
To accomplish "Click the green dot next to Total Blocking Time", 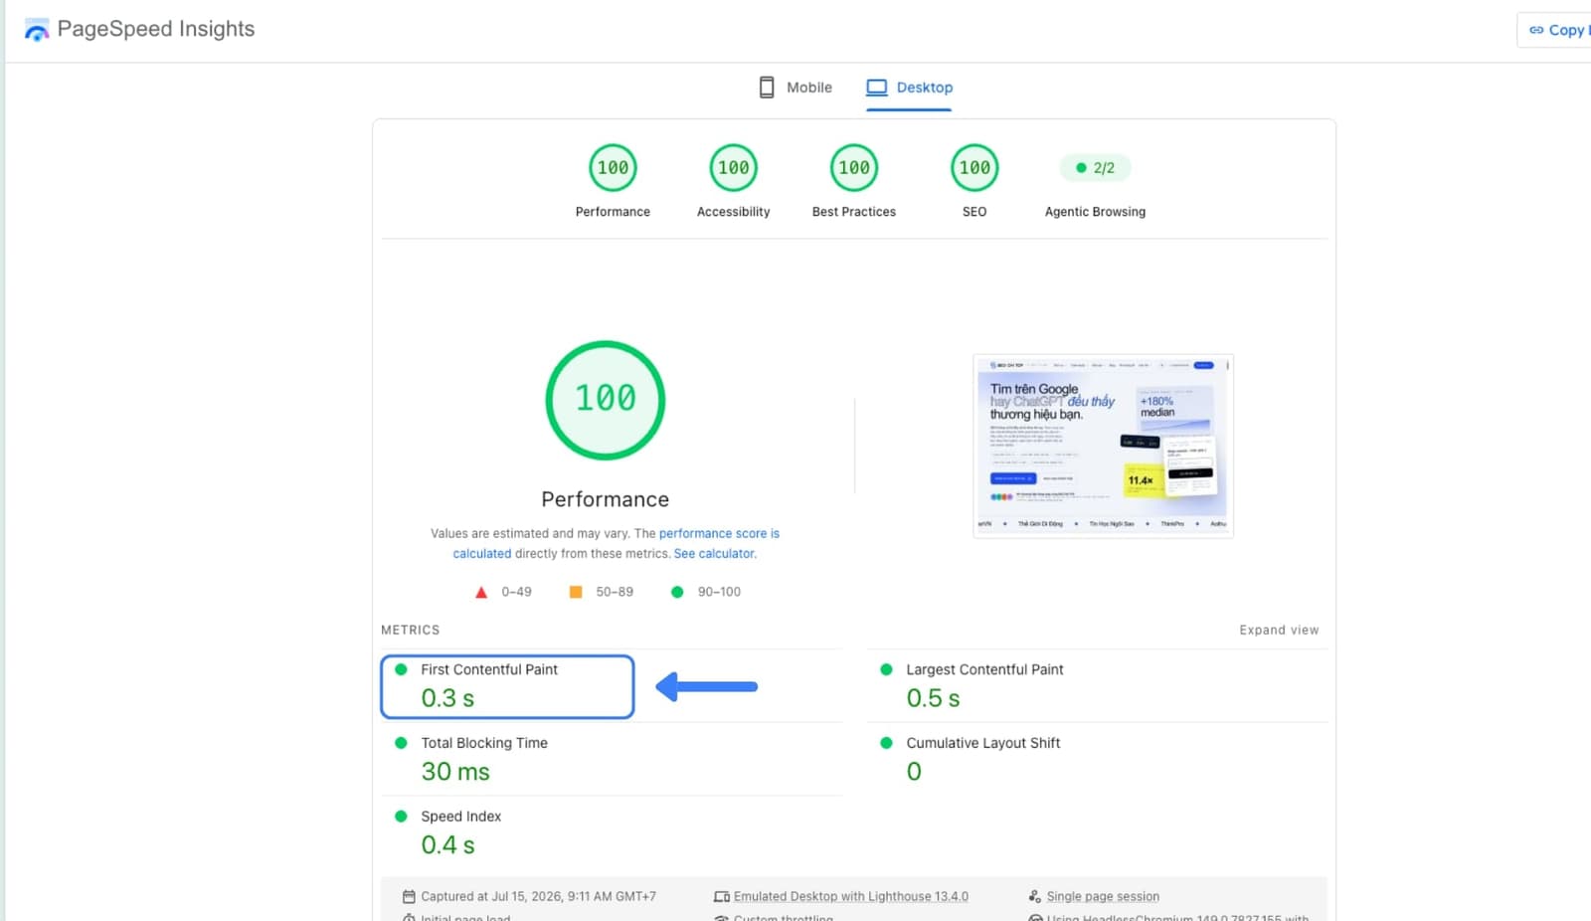I will tap(401, 742).
